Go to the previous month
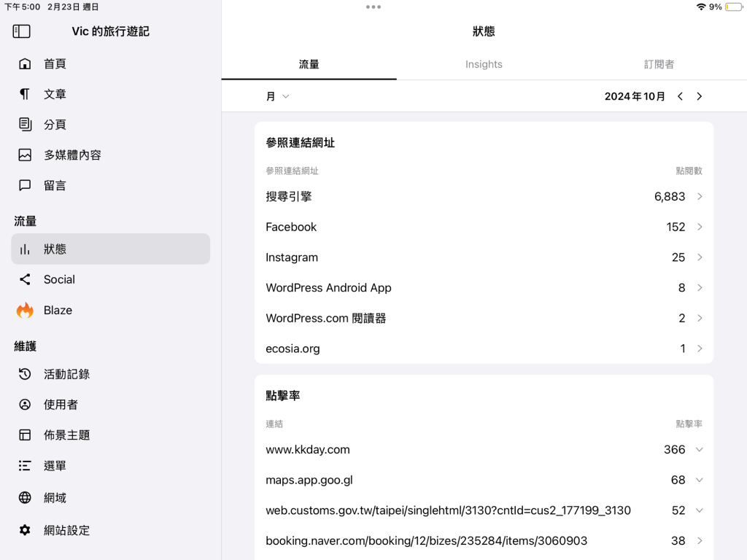 coord(680,96)
